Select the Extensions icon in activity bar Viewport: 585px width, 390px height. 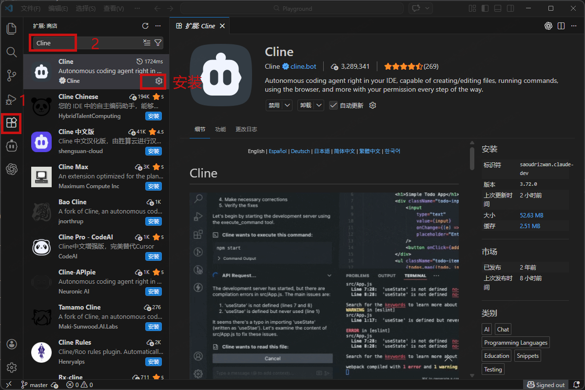[11, 122]
